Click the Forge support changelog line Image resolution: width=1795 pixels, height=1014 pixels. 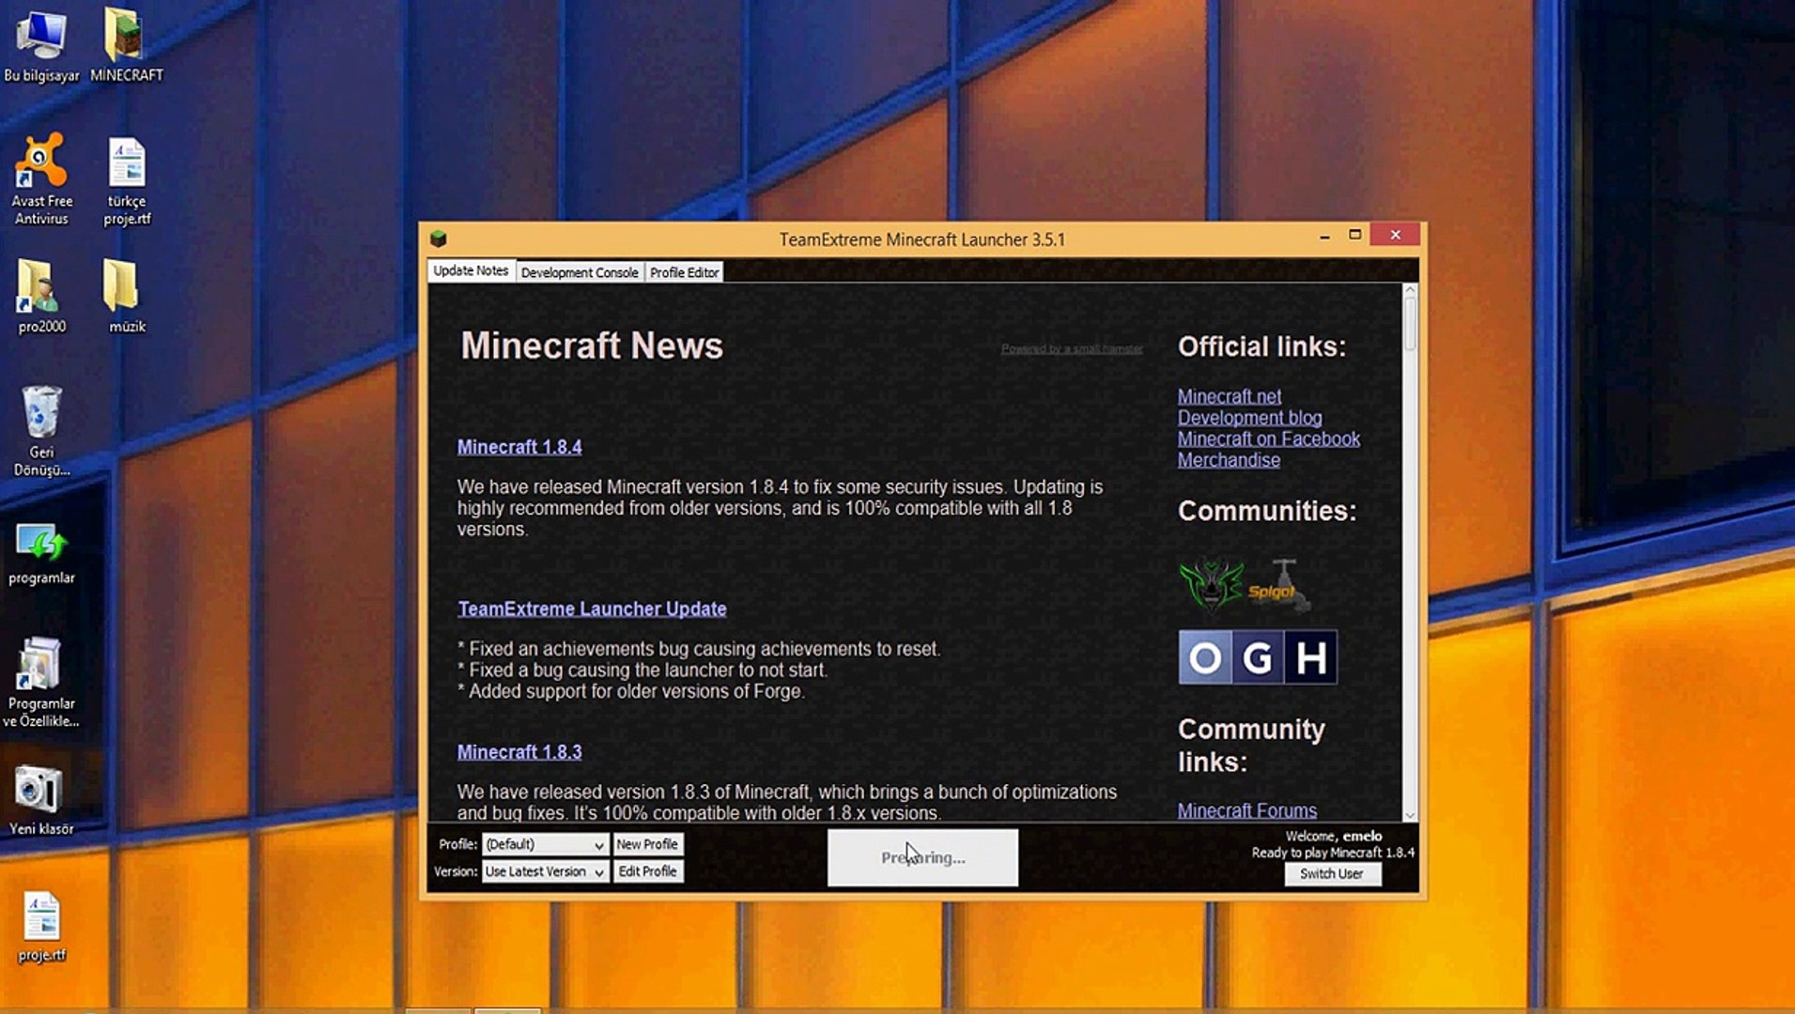pyautogui.click(x=631, y=691)
